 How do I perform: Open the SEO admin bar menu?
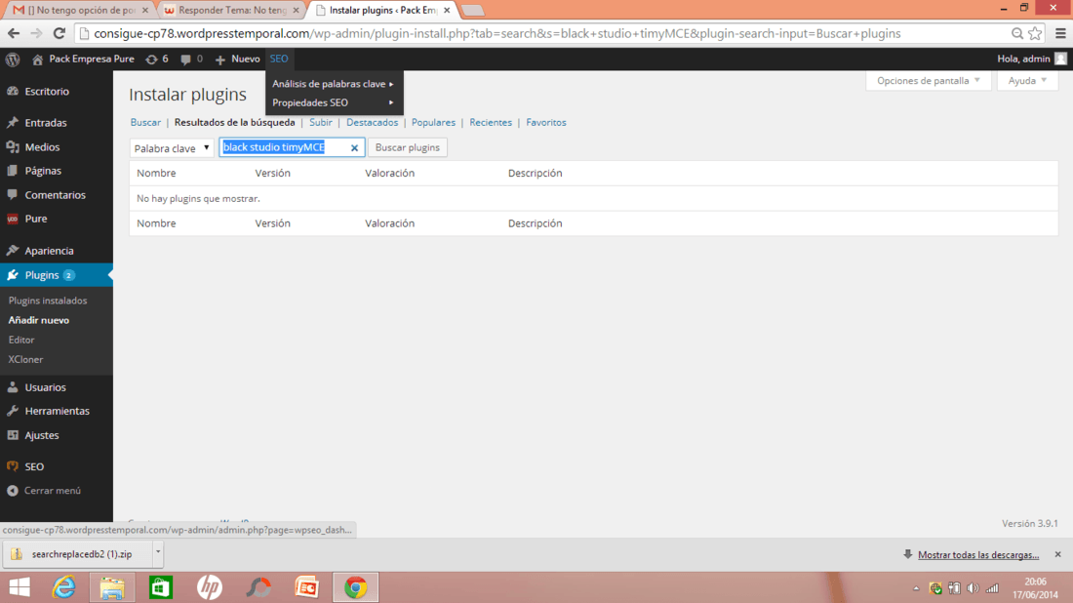coord(279,59)
